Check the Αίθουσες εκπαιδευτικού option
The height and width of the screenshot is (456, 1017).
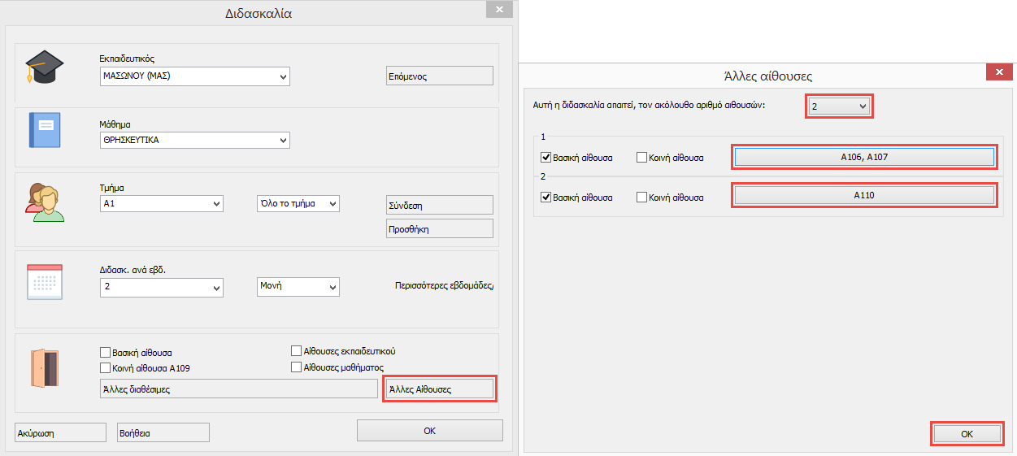297,351
